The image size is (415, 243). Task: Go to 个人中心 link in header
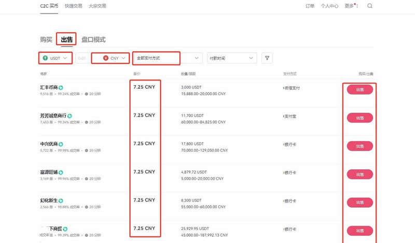(329, 6)
